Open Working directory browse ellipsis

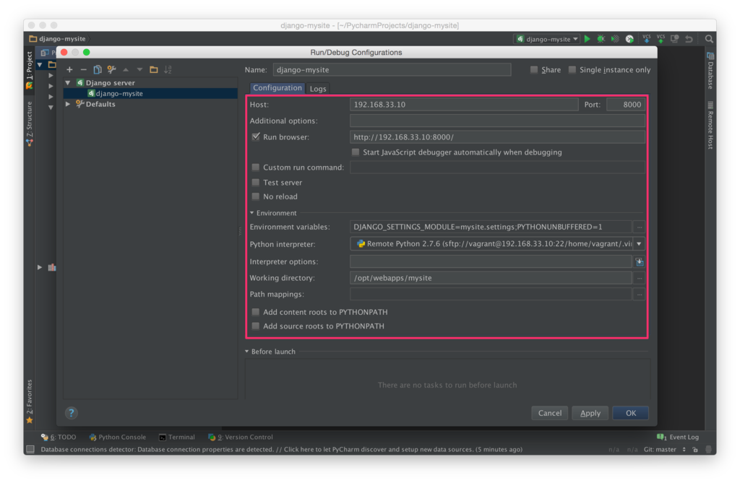(640, 278)
